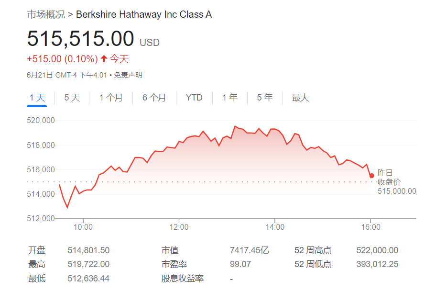
Task: Click the 市场概况 breadcrumb link
Action: point(46,14)
